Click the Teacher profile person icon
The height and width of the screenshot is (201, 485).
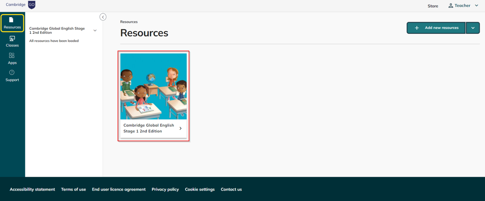tap(451, 6)
